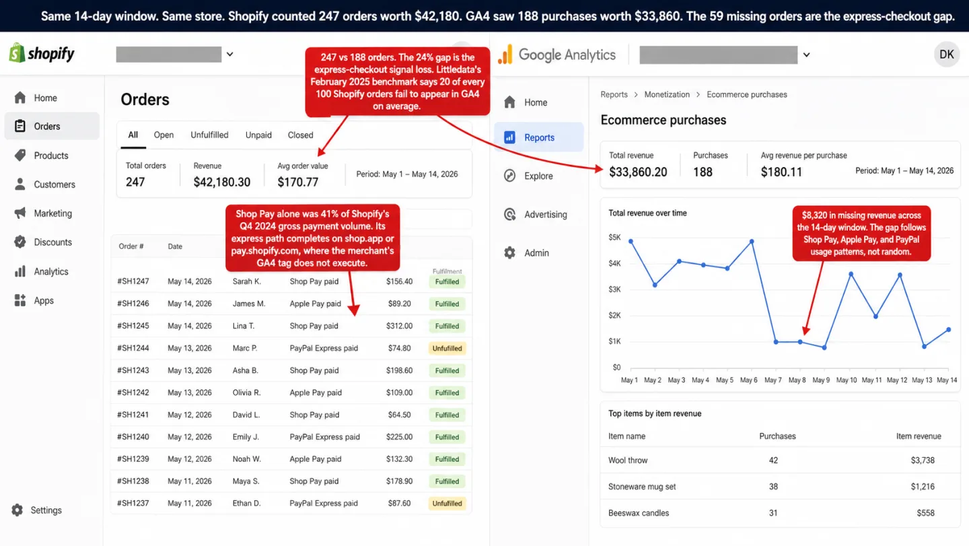This screenshot has height=546, width=969.
Task: Click the Wool throw item row
Action: [x=780, y=460]
